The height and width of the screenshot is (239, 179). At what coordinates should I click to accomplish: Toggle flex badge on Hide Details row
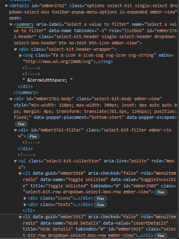coord(161,236)
